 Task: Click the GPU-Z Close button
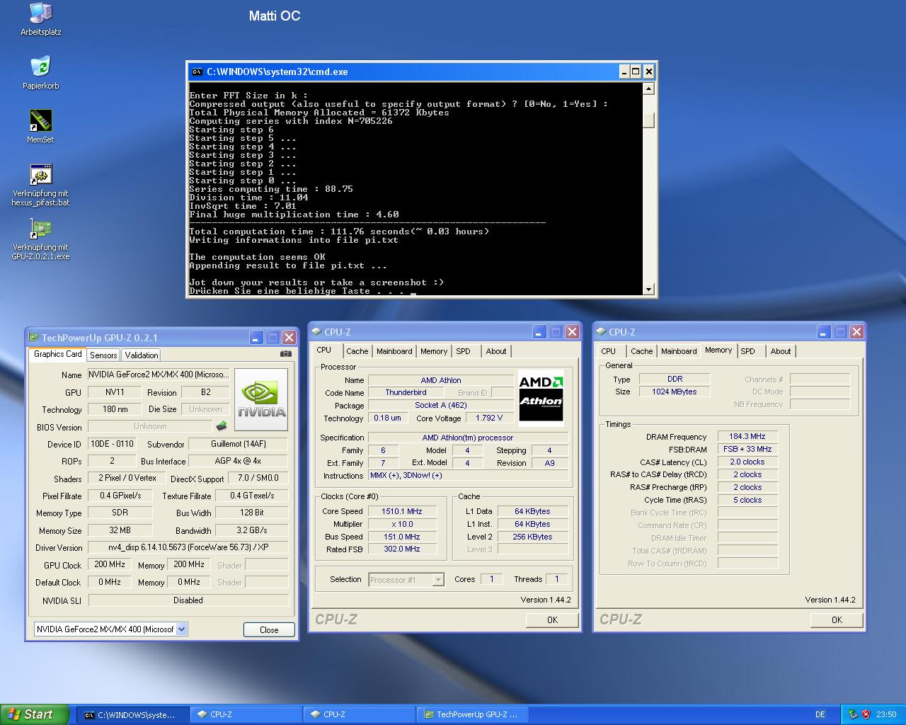coord(269,629)
